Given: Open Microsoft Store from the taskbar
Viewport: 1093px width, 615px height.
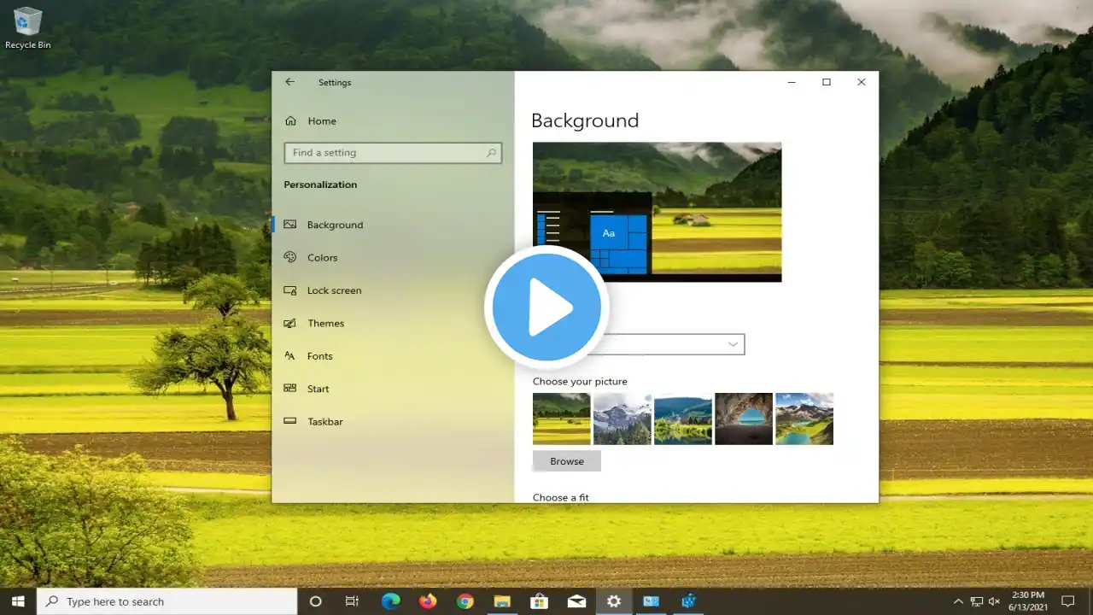Looking at the screenshot, I should pos(539,601).
